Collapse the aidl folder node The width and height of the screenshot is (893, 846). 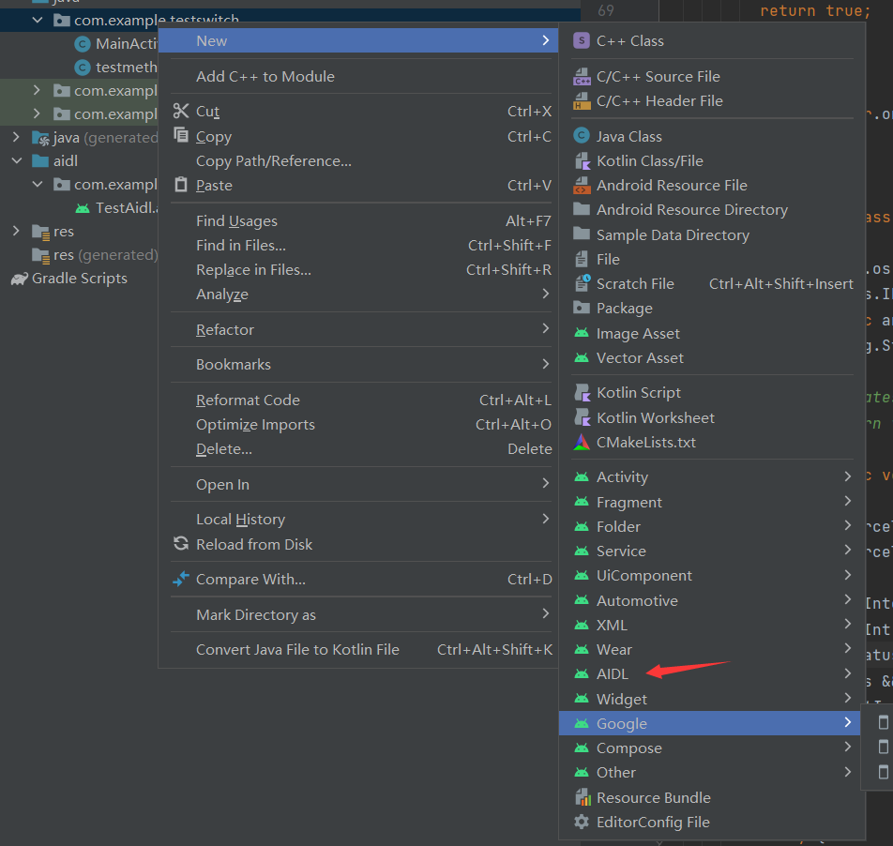[16, 161]
